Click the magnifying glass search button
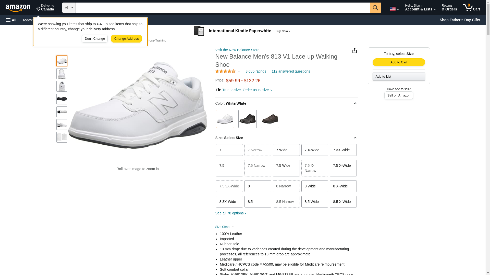This screenshot has width=490, height=275. tap(375, 8)
